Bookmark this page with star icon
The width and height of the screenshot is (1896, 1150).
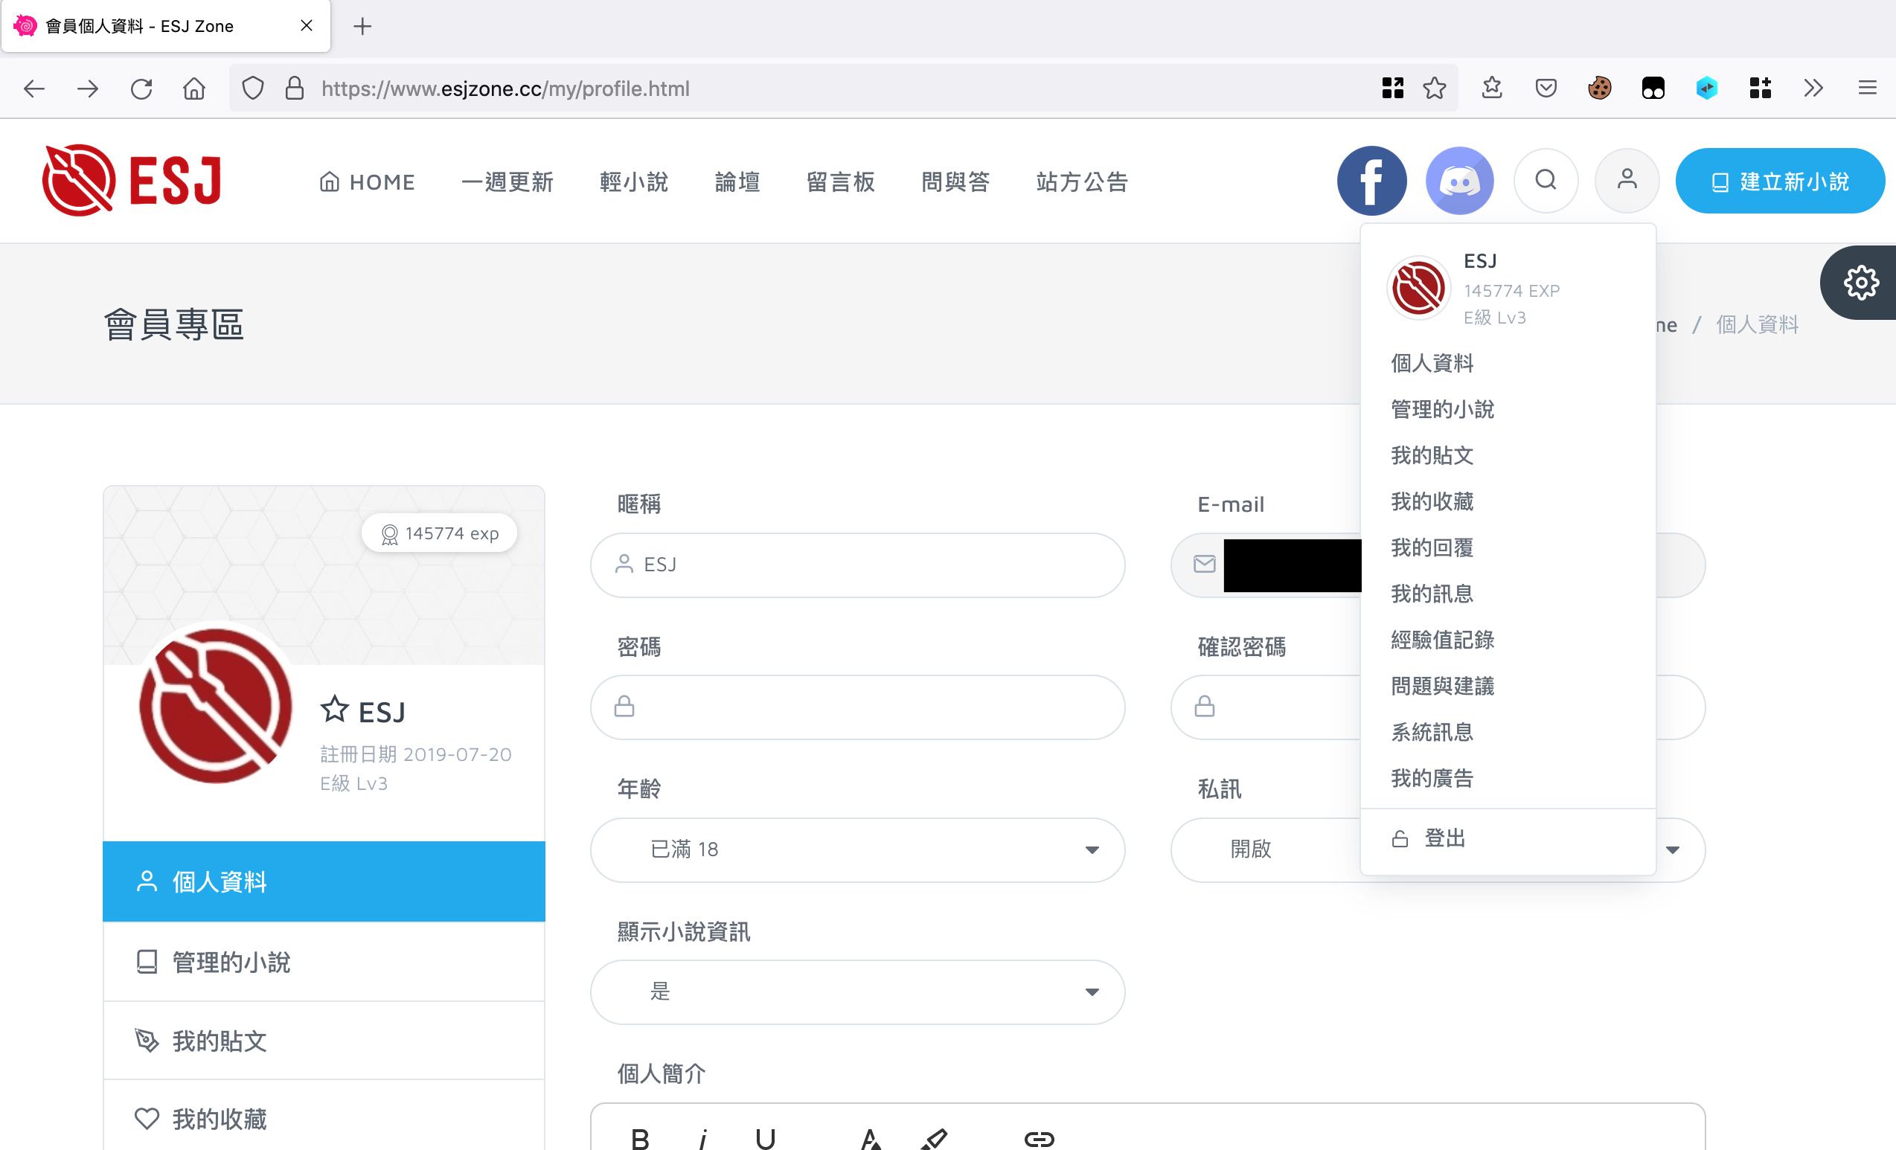[1435, 89]
